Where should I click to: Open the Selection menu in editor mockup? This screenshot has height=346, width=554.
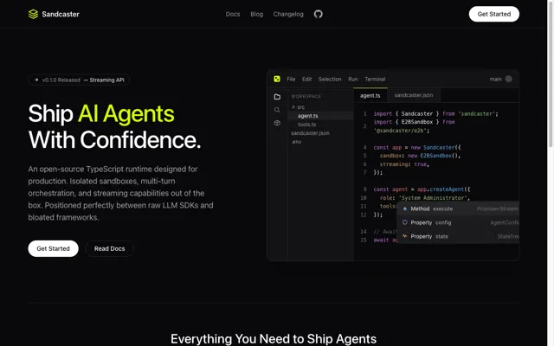coord(330,79)
